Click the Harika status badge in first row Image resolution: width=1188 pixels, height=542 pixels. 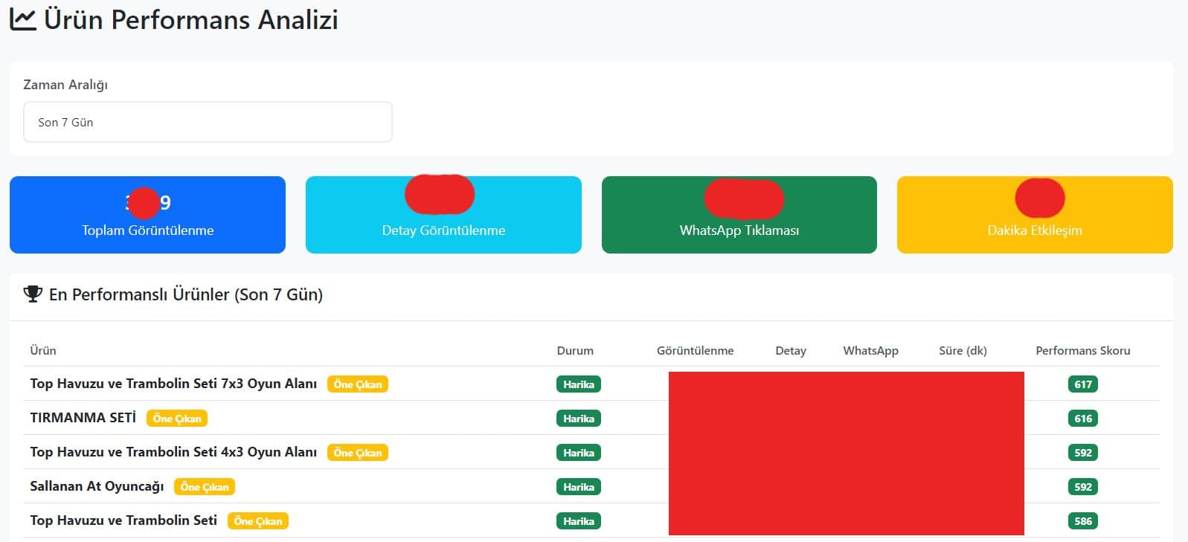pos(578,384)
